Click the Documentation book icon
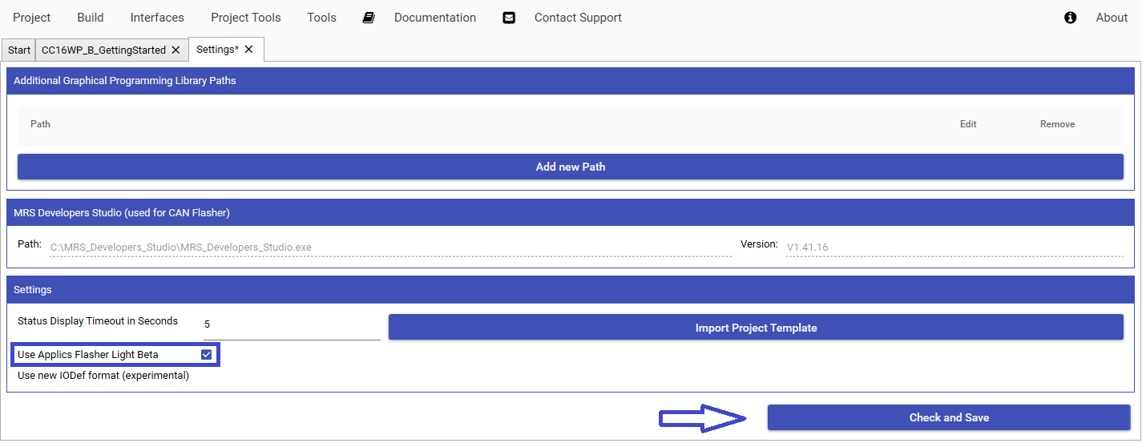The height and width of the screenshot is (443, 1142). tap(369, 18)
